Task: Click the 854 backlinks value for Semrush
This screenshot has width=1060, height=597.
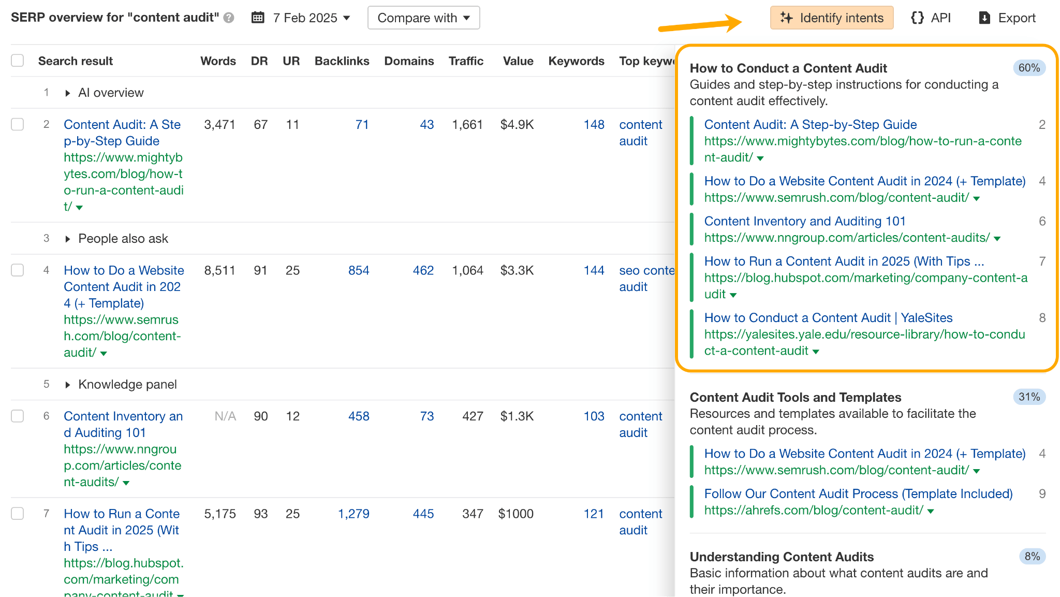Action: point(359,270)
